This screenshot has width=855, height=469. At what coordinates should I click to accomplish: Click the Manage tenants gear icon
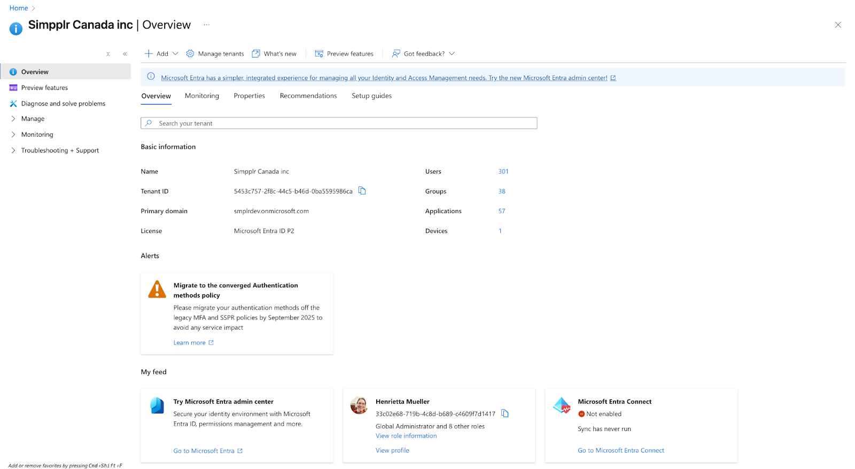190,53
